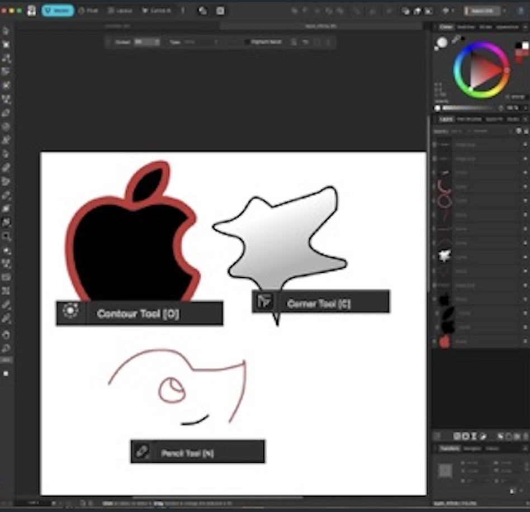The image size is (530, 512).
Task: Open the Type dropdown in the context toolbar
Action: [x=201, y=42]
